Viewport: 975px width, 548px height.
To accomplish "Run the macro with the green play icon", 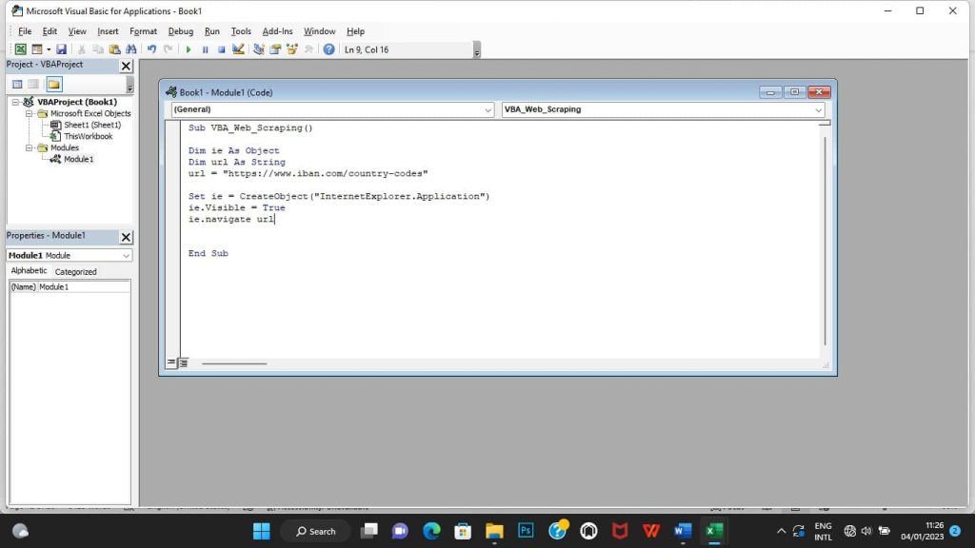I will (x=189, y=49).
